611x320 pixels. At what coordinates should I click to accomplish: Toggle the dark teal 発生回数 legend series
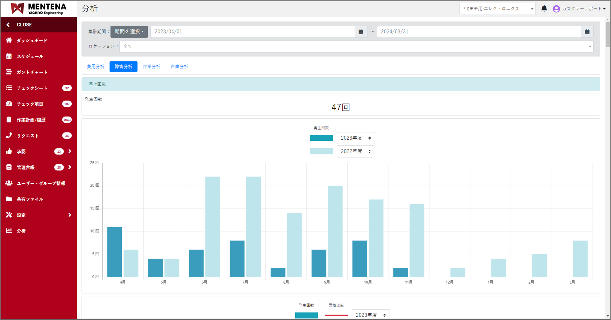coord(321,138)
